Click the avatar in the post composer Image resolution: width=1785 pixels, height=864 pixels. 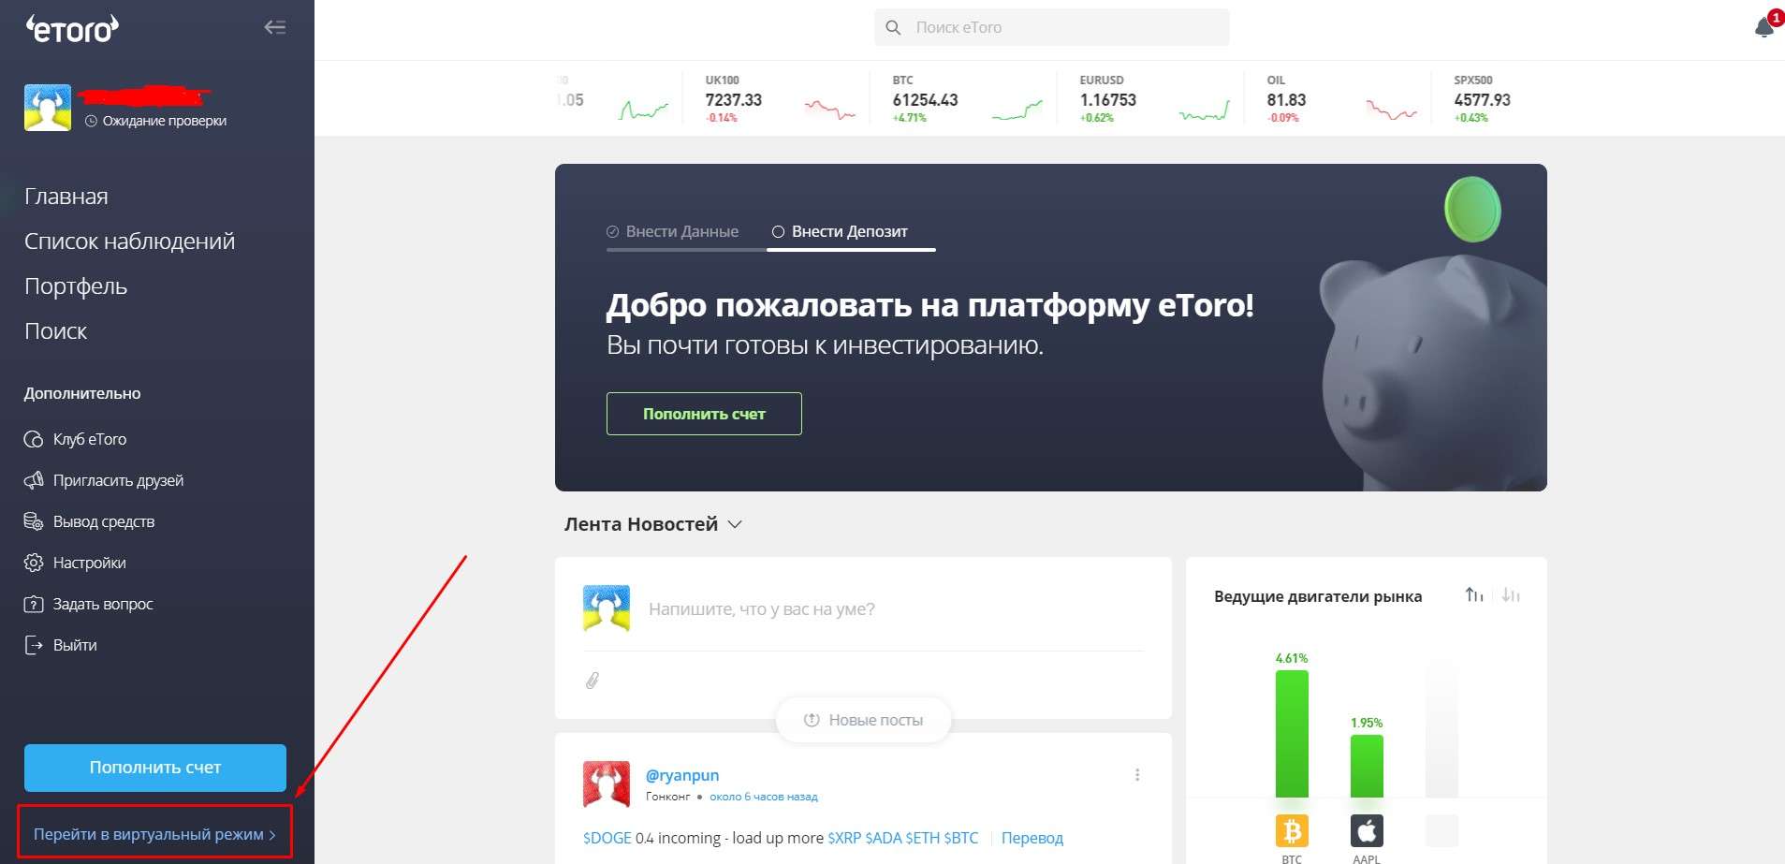click(x=607, y=608)
